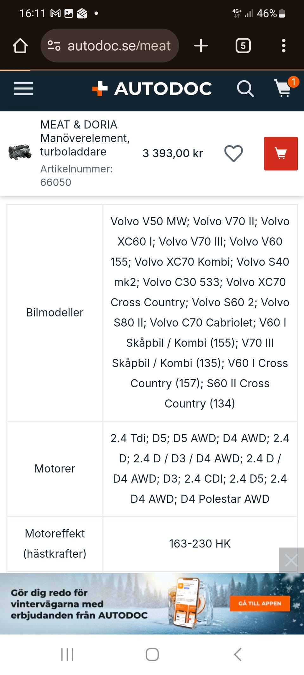Open the shopping cart with 1 item
This screenshot has width=304, height=675.
284,88
